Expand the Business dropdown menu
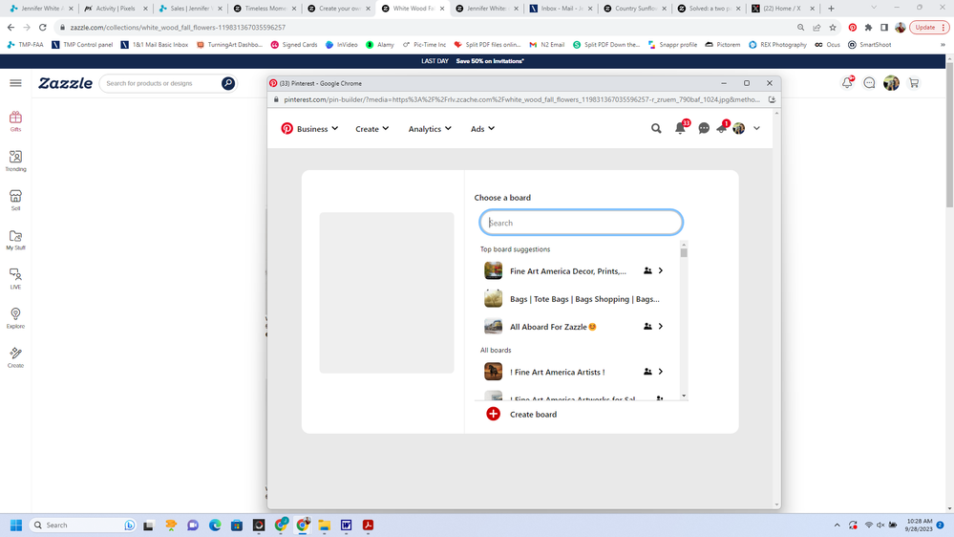Viewport: 954px width, 537px height. (310, 128)
